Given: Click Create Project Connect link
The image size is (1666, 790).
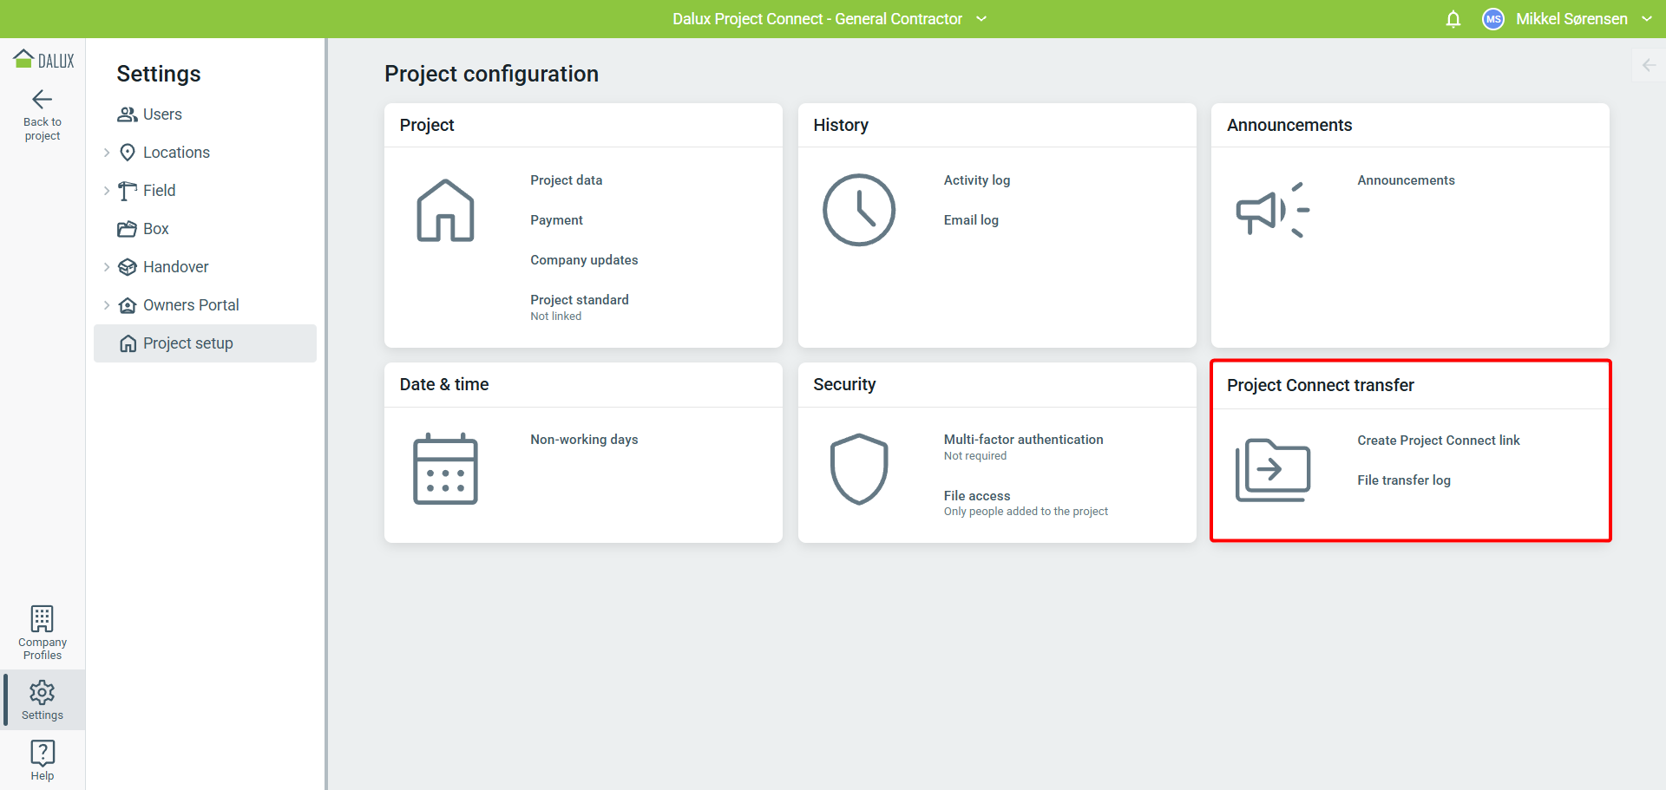Looking at the screenshot, I should coord(1438,441).
